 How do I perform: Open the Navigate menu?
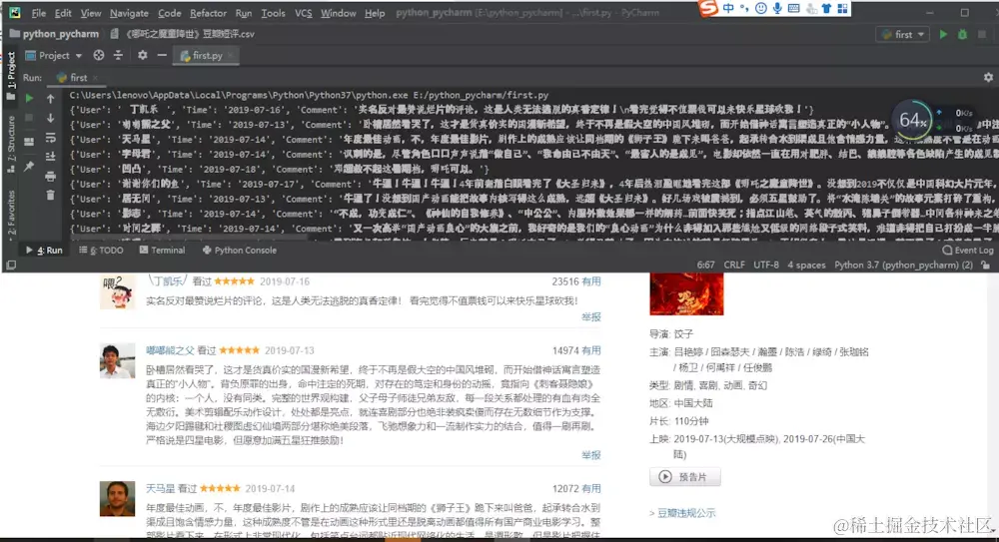129,13
